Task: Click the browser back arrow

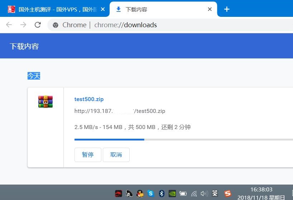Action: tap(9, 25)
